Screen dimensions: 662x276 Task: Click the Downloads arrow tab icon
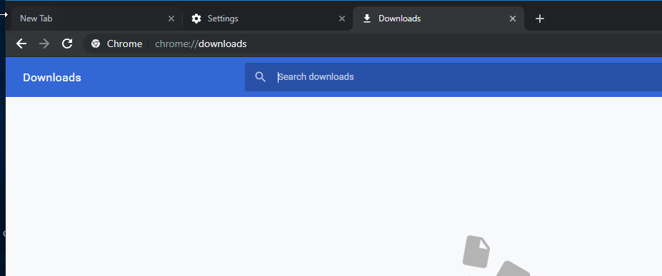[x=367, y=19]
